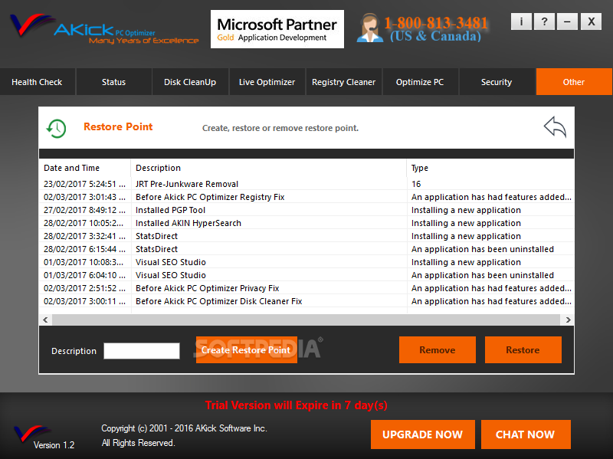The width and height of the screenshot is (613, 459).
Task: Click the date 23/02/2017 5:24:51 cell
Action: point(85,184)
